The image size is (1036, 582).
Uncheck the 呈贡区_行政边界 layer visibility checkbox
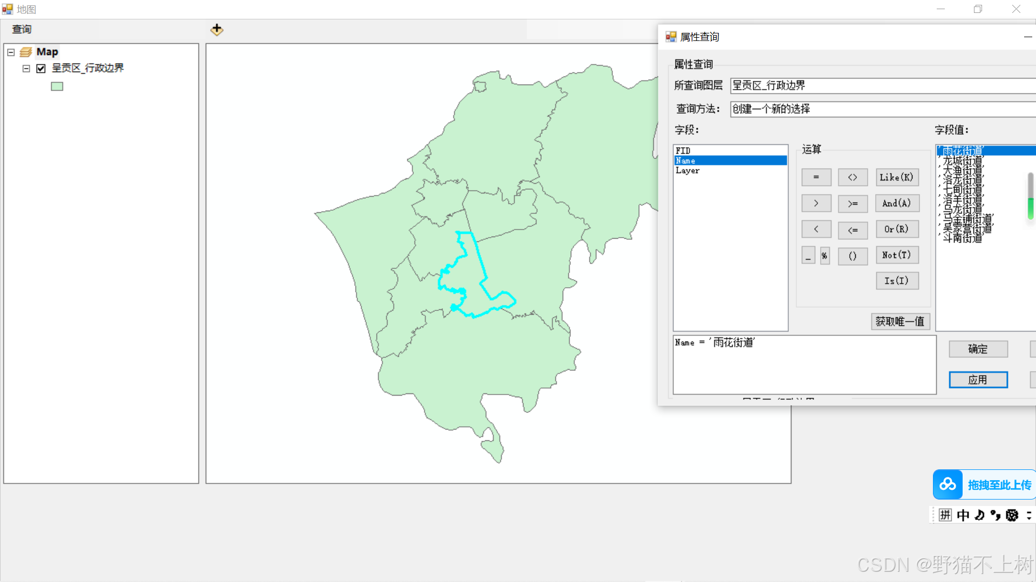(x=40, y=68)
